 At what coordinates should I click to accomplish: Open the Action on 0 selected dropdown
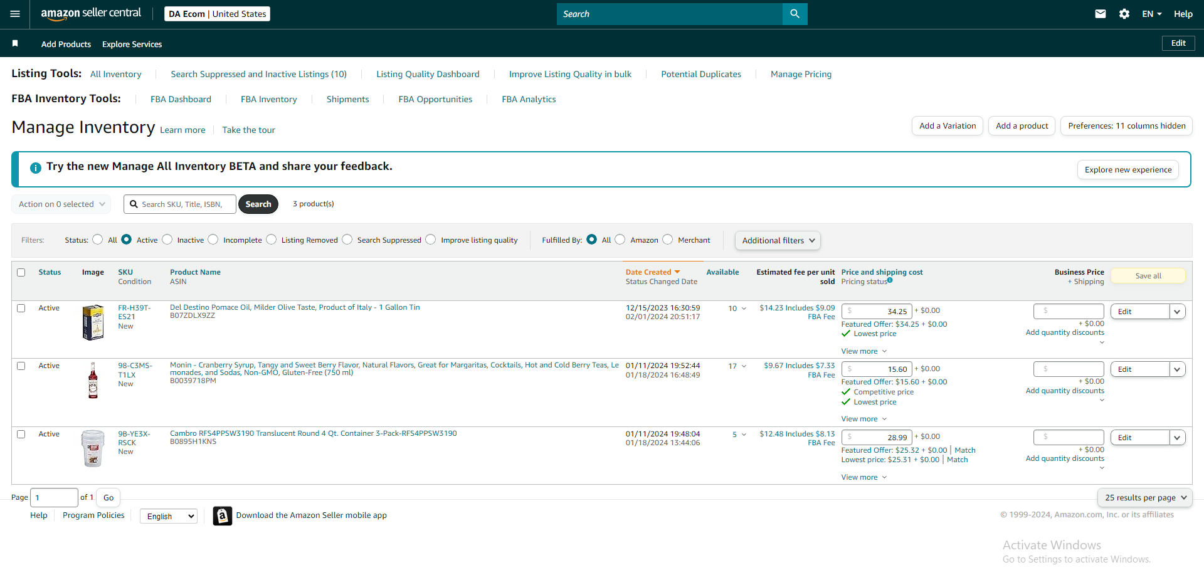tap(61, 204)
